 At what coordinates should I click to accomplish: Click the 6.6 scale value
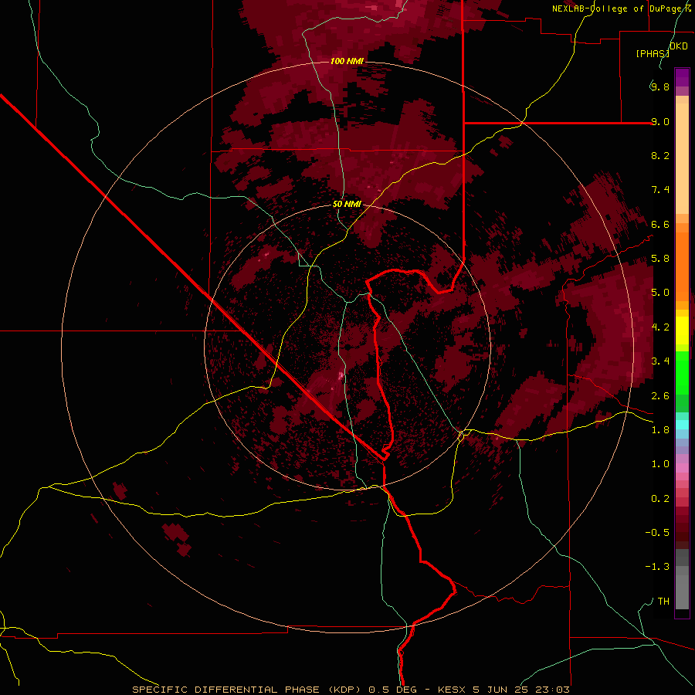tap(660, 224)
